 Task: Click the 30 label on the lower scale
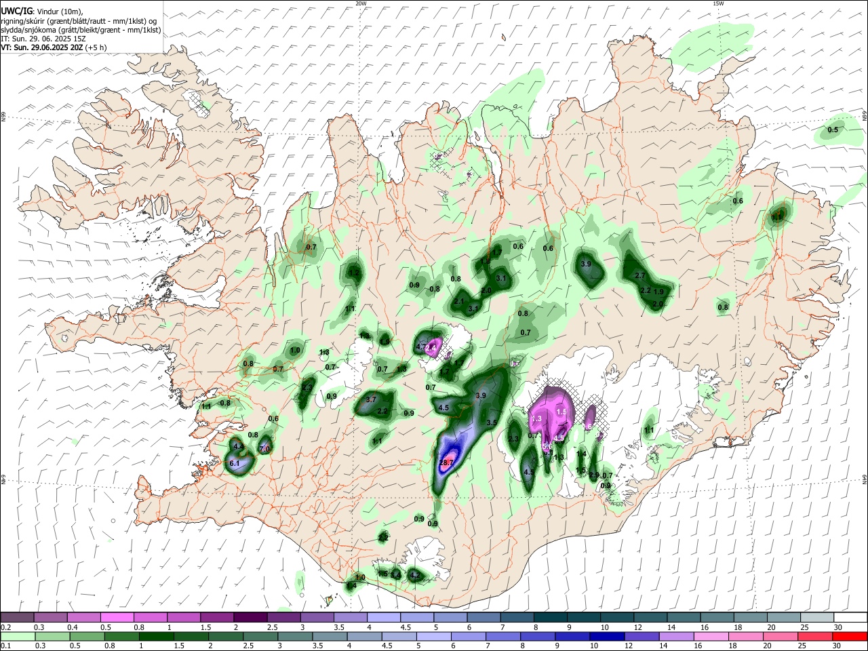pyautogui.click(x=836, y=646)
